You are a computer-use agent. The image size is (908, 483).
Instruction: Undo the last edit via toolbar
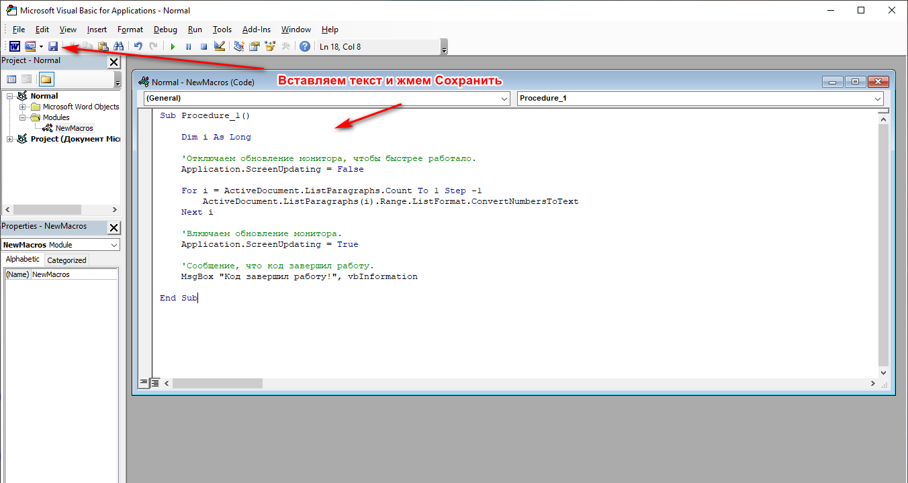click(x=138, y=46)
